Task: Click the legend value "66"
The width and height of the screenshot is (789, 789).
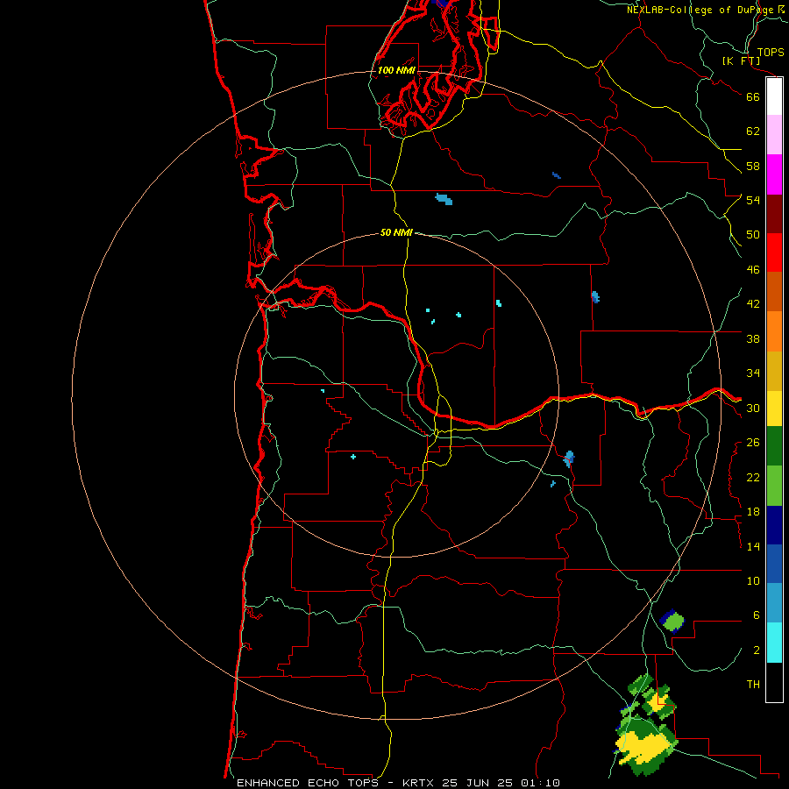Action: 753,96
